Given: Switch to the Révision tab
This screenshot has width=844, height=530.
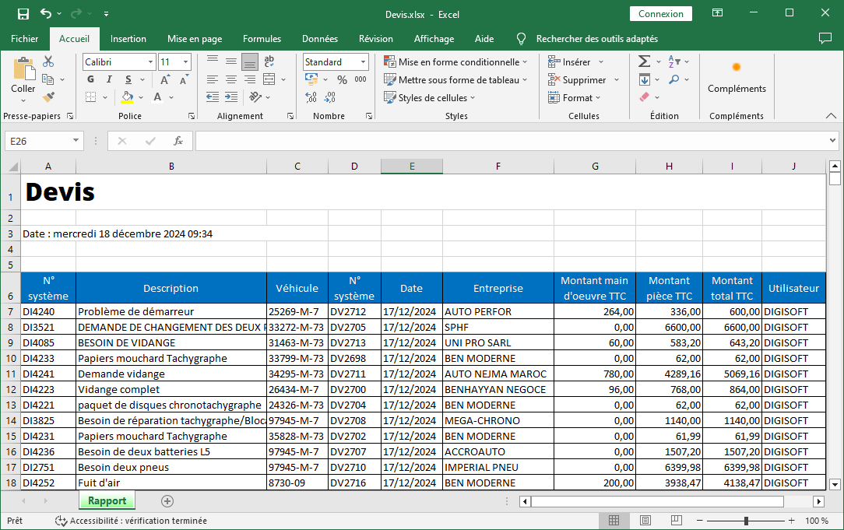Looking at the screenshot, I should coord(376,39).
